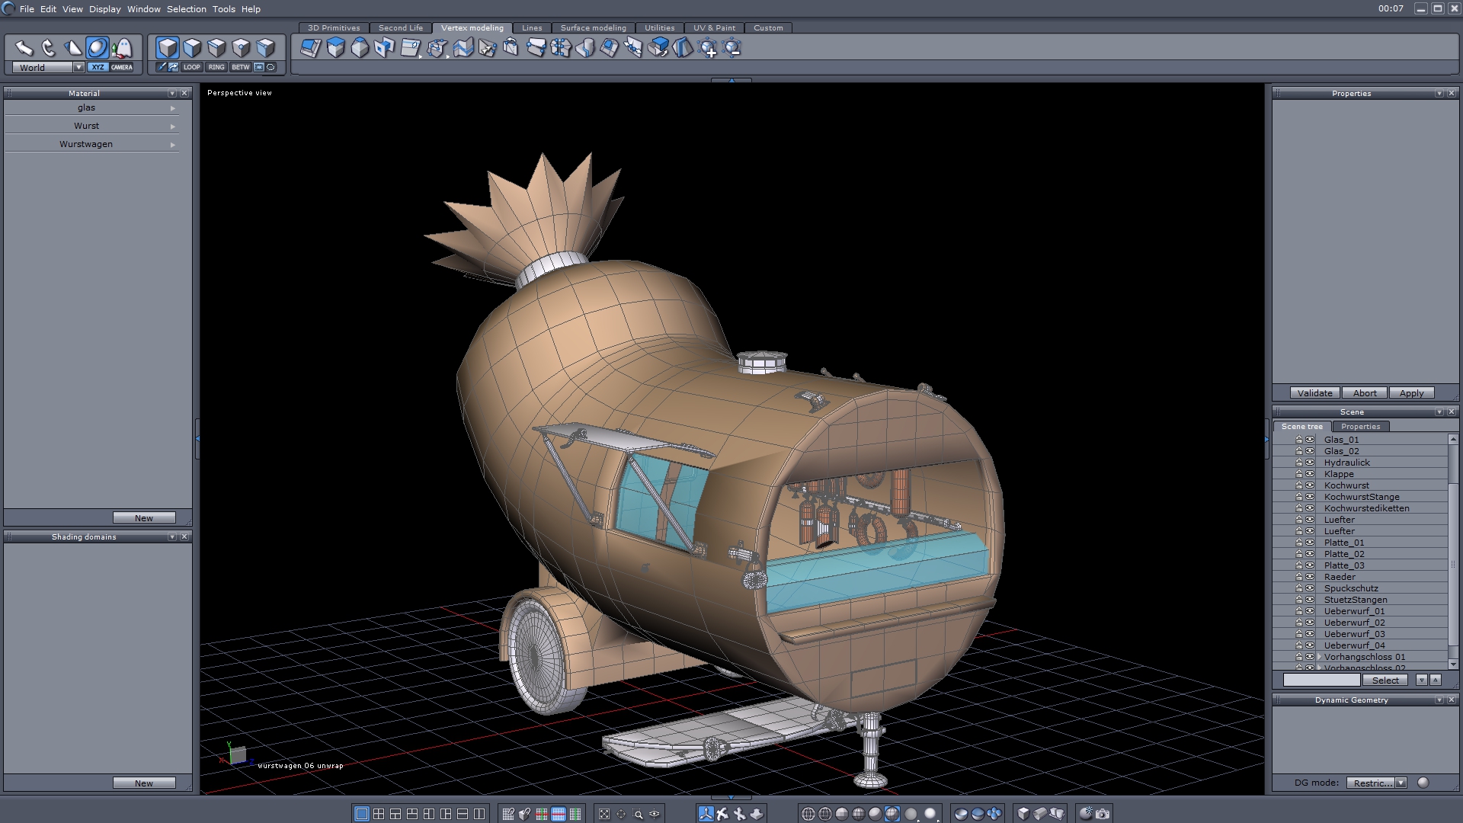
Task: Toggle LOOP selection mode
Action: tap(191, 67)
